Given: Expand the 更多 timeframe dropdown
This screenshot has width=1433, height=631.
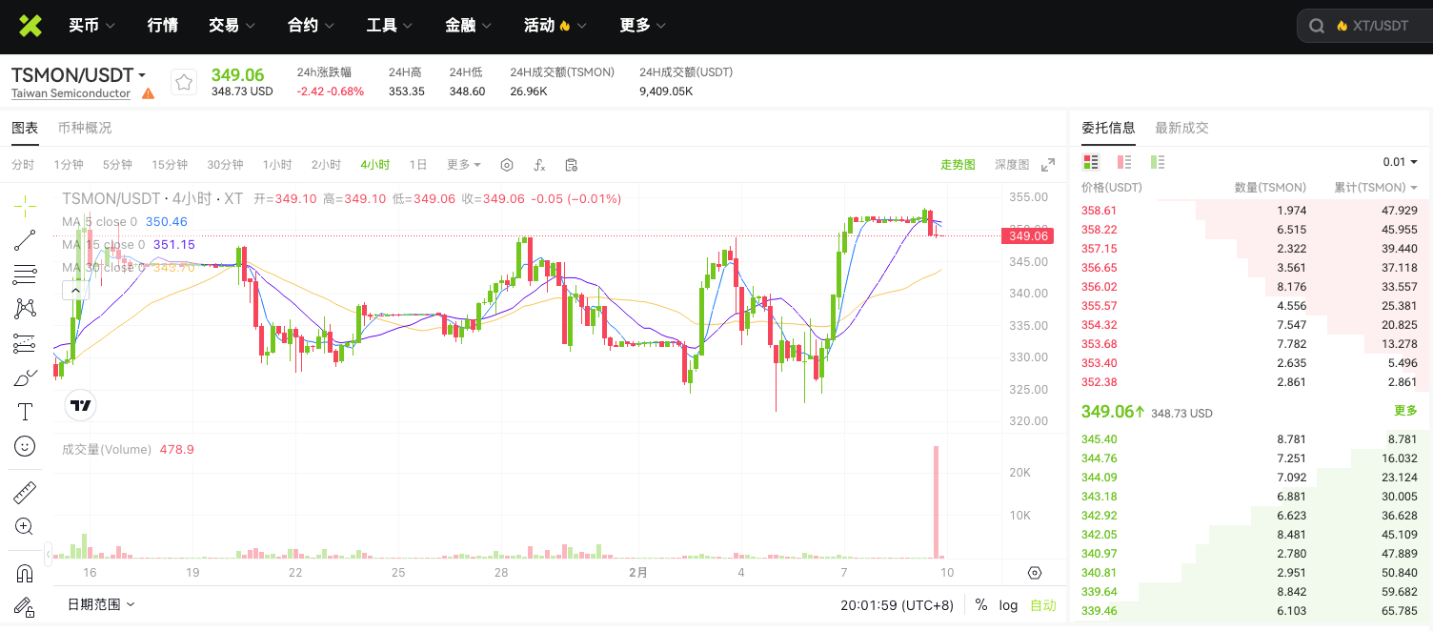Looking at the screenshot, I should point(464,165).
